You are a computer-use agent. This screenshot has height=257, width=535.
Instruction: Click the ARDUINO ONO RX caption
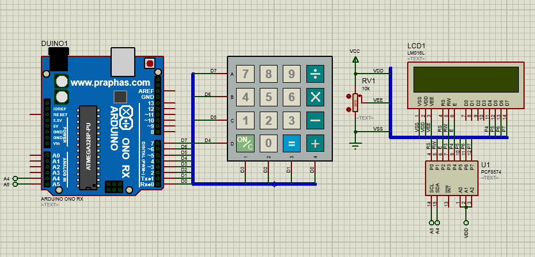(x=62, y=200)
